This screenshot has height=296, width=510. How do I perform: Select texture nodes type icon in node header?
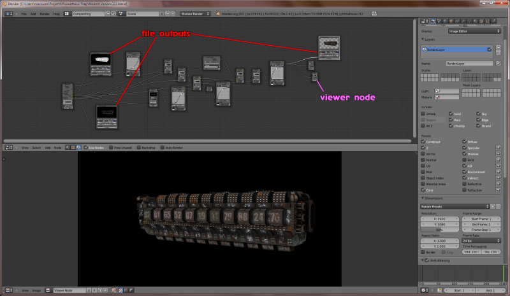(73, 148)
